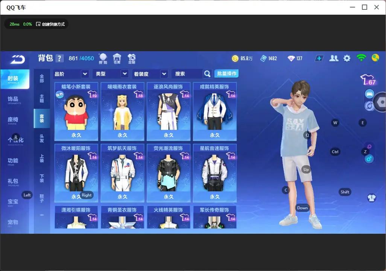386x271 pixels.
Task: Select the 下装 bottom subcategory
Action: 42,178
